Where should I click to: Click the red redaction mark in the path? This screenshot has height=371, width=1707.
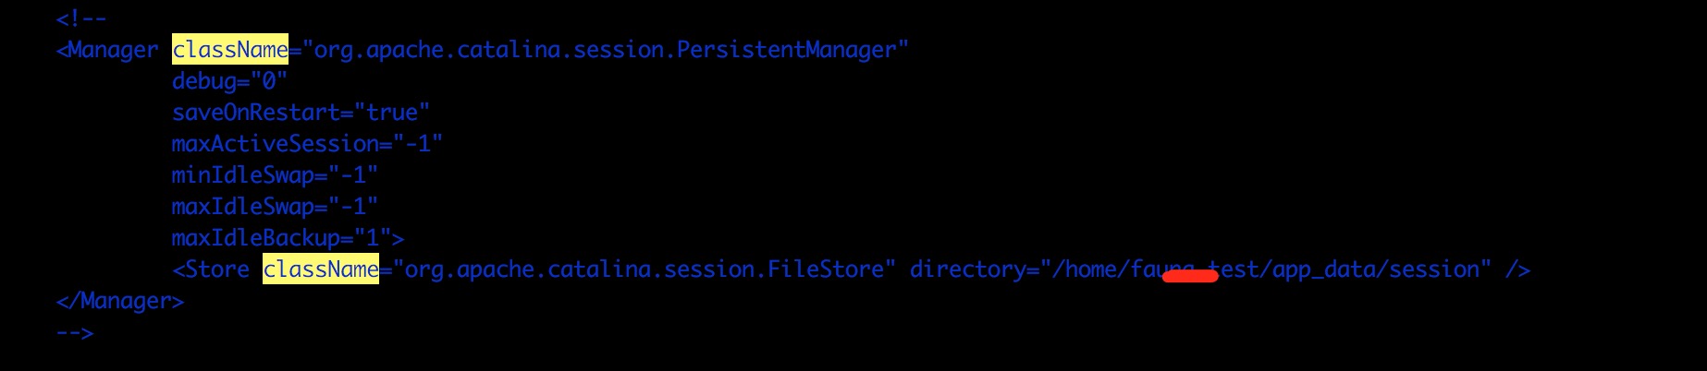pyautogui.click(x=1190, y=276)
